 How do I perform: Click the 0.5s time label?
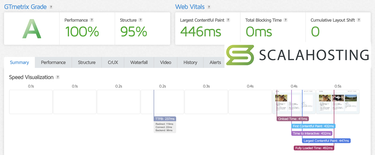[x=338, y=86]
